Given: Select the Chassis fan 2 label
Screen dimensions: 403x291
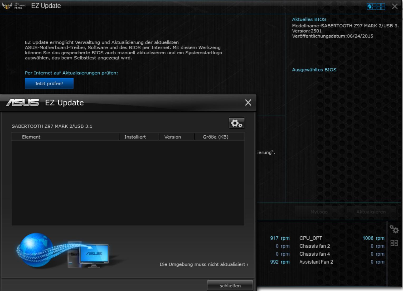Looking at the screenshot, I should point(314,246).
